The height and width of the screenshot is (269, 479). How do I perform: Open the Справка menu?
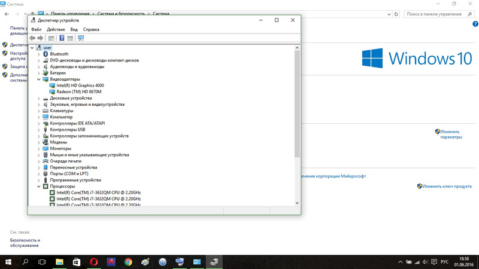point(91,29)
